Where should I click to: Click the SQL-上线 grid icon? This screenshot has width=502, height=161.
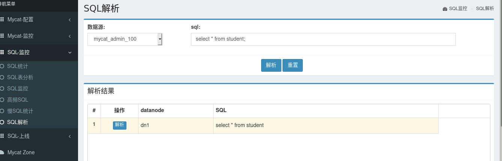coord(2,136)
